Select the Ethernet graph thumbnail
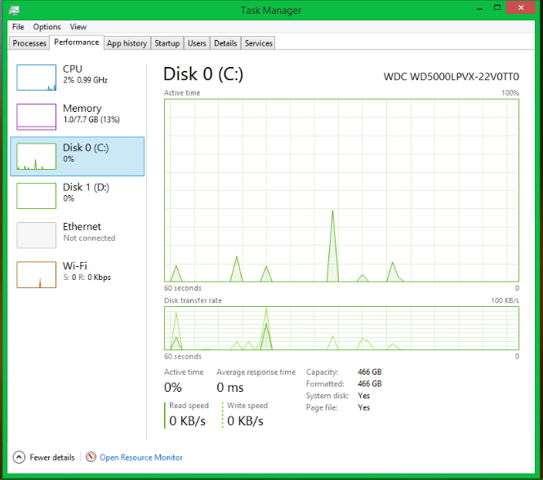 (37, 235)
